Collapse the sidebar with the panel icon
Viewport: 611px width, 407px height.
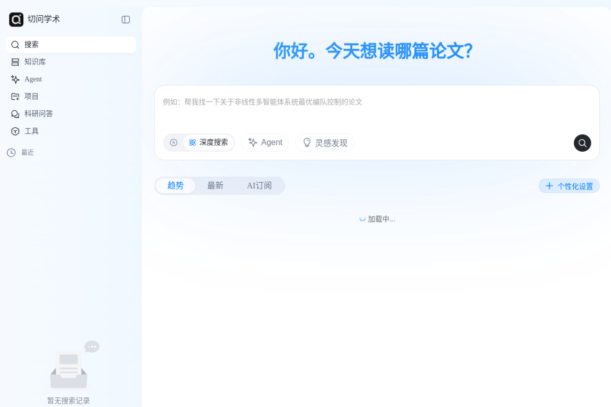click(x=126, y=20)
